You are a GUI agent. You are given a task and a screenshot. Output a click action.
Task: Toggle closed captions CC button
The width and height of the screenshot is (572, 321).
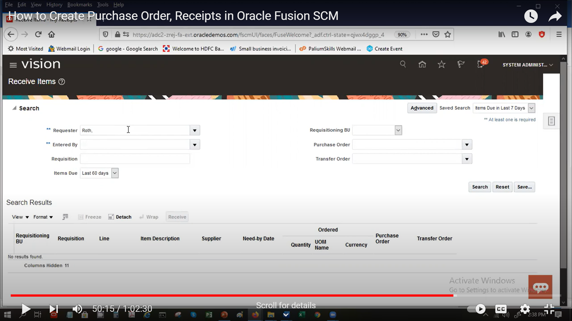click(x=501, y=309)
